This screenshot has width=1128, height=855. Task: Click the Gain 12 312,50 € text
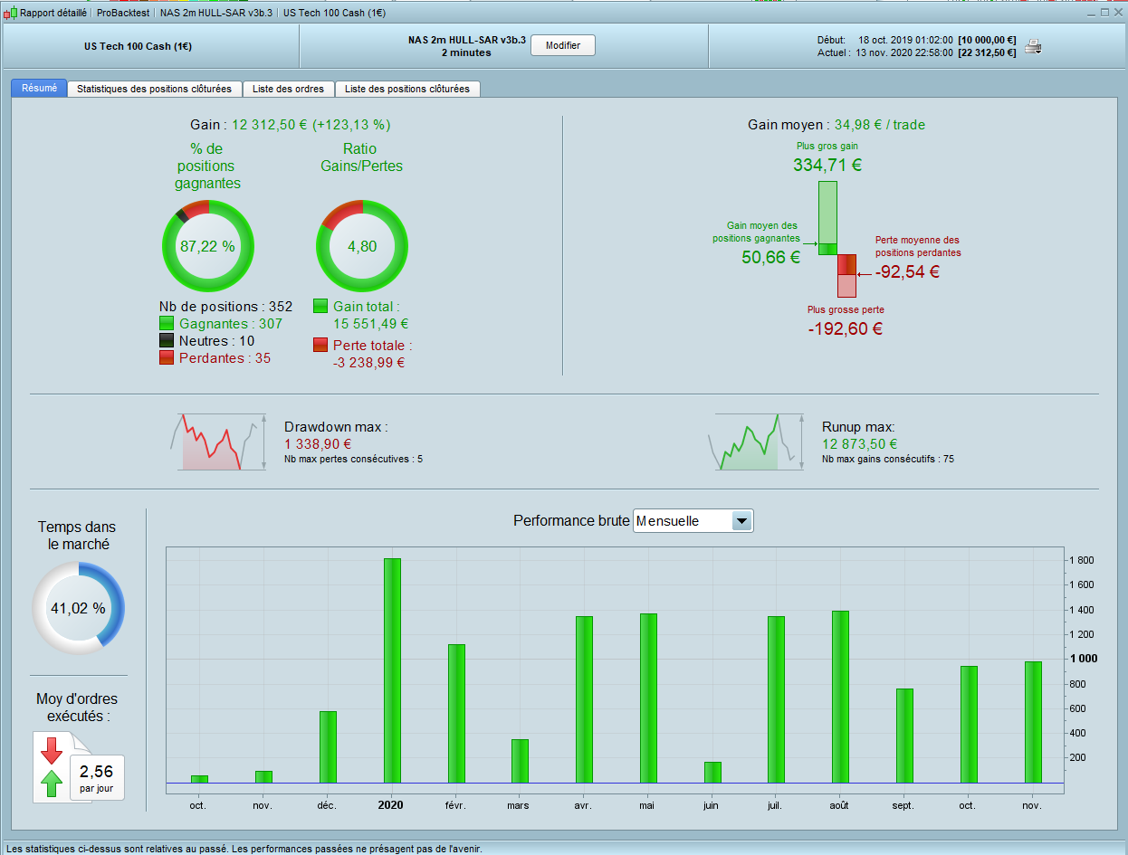(291, 125)
